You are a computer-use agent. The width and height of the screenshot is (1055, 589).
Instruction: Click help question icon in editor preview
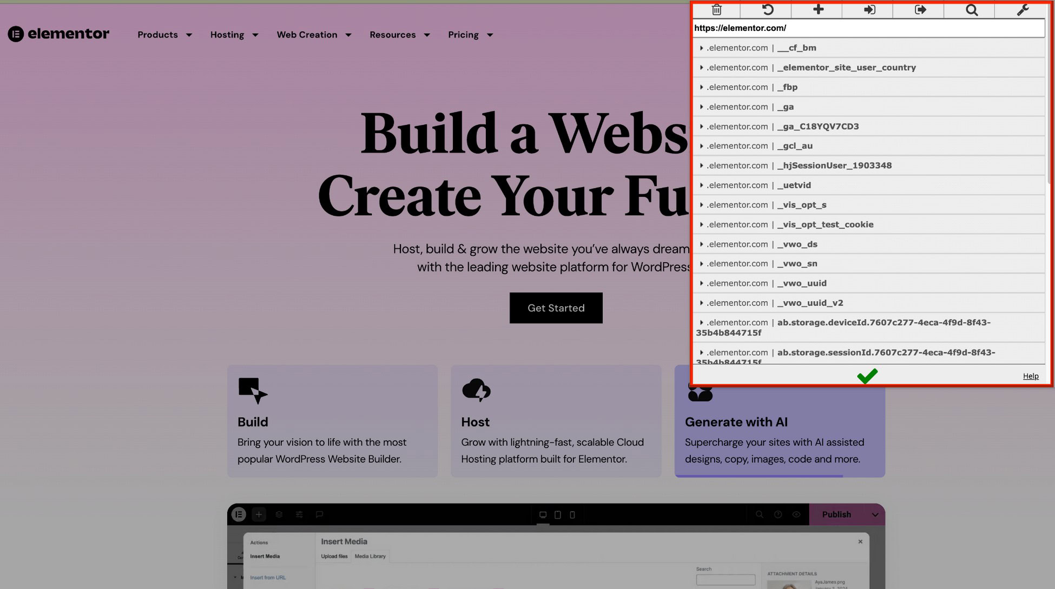(x=778, y=514)
